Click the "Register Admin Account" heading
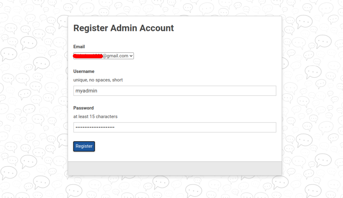The width and height of the screenshot is (343, 198). [123, 28]
